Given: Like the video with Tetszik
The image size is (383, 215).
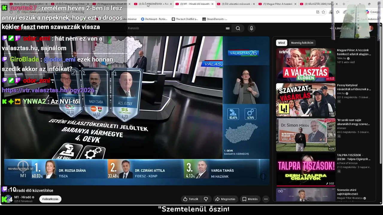Looking at the screenshot, I should pyautogui.click(x=191, y=199).
